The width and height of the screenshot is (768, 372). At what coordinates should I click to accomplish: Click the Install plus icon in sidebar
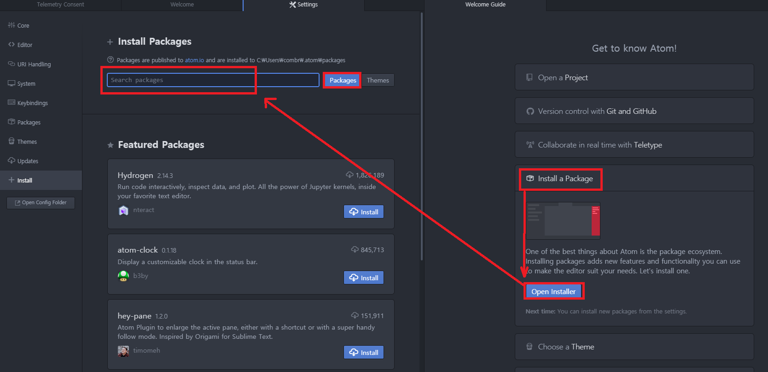point(12,180)
